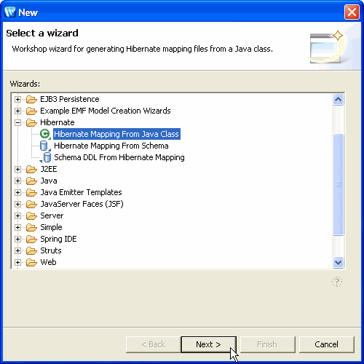Click the Web folder icon

click(31, 262)
